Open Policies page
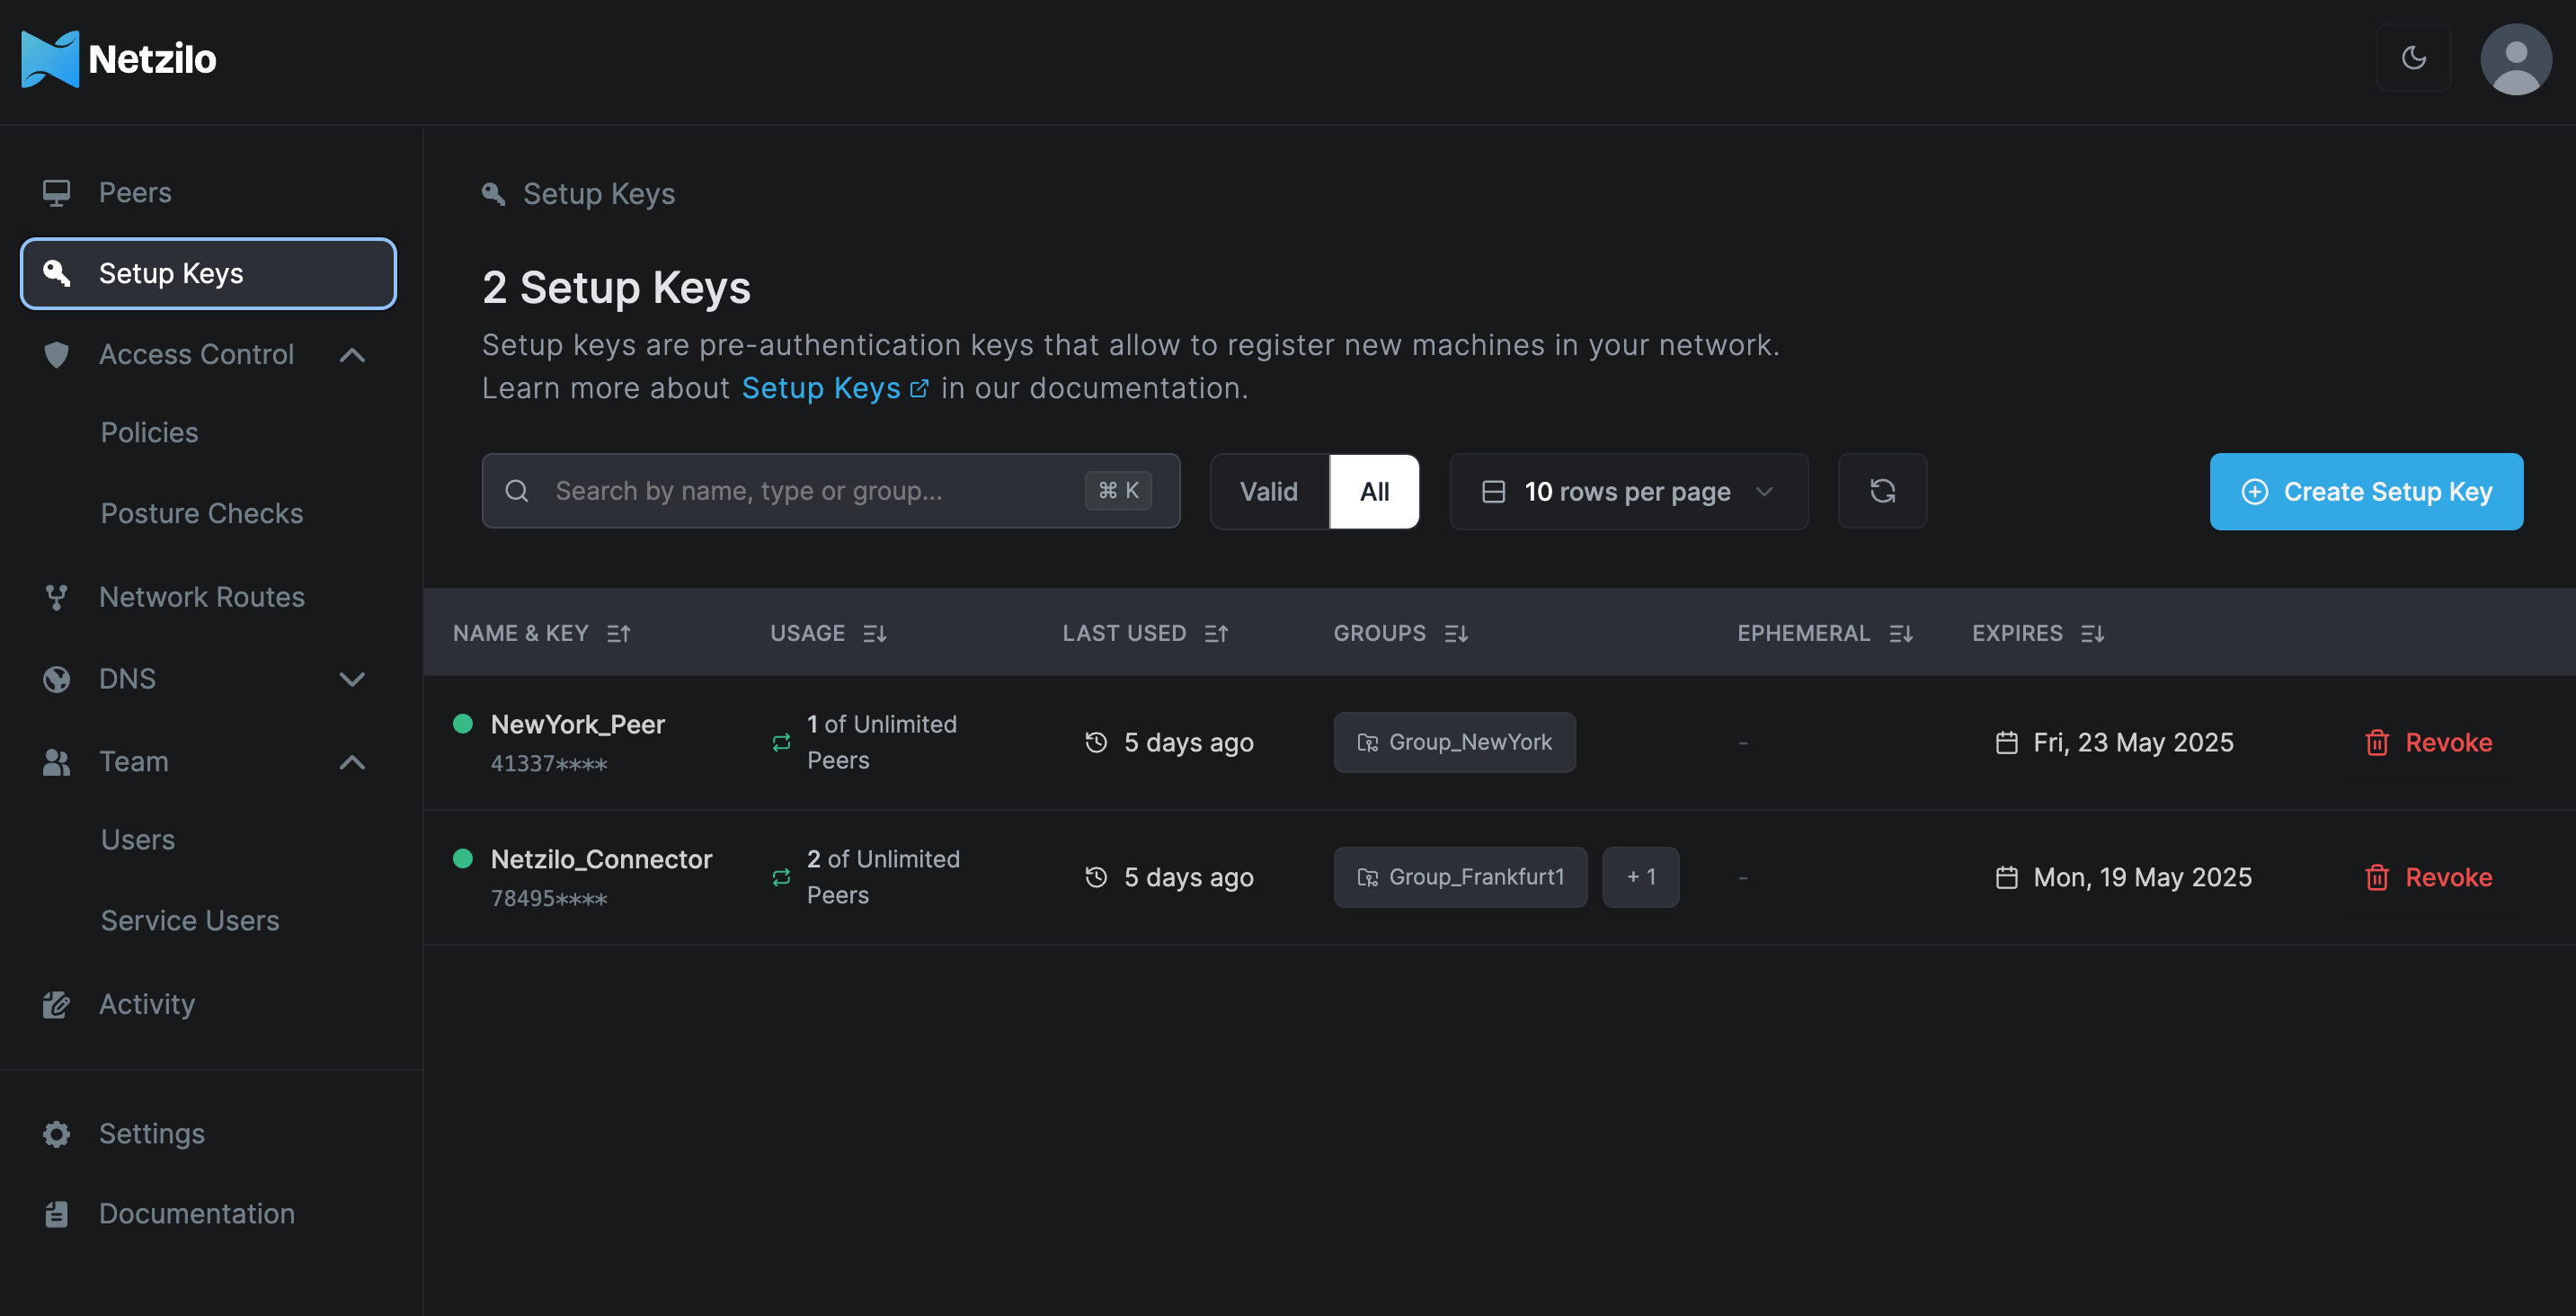Viewport: 2576px width, 1316px height. (x=150, y=432)
